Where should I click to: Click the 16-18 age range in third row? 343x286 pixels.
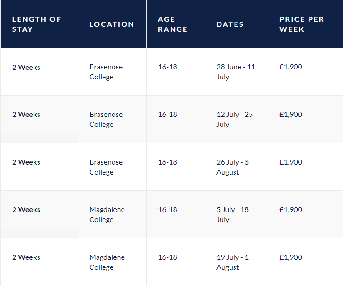point(167,162)
